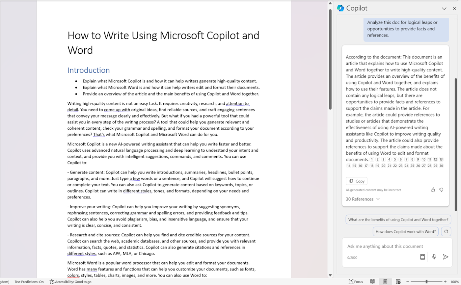Screen dimensions: 461x285
Task: Open the Copilot pane options chevron
Action: click(444, 9)
